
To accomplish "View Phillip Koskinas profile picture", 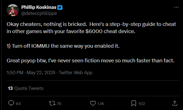I will [13, 10].
